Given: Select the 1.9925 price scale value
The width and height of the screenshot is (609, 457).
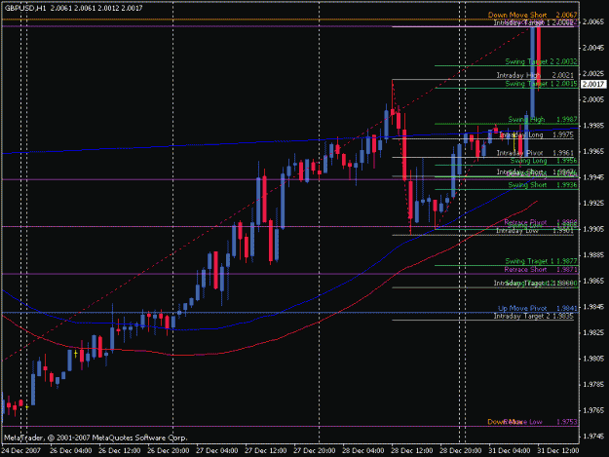Looking at the screenshot, I should [593, 204].
